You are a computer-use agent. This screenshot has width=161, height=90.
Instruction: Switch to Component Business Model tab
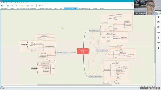click(45, 8)
